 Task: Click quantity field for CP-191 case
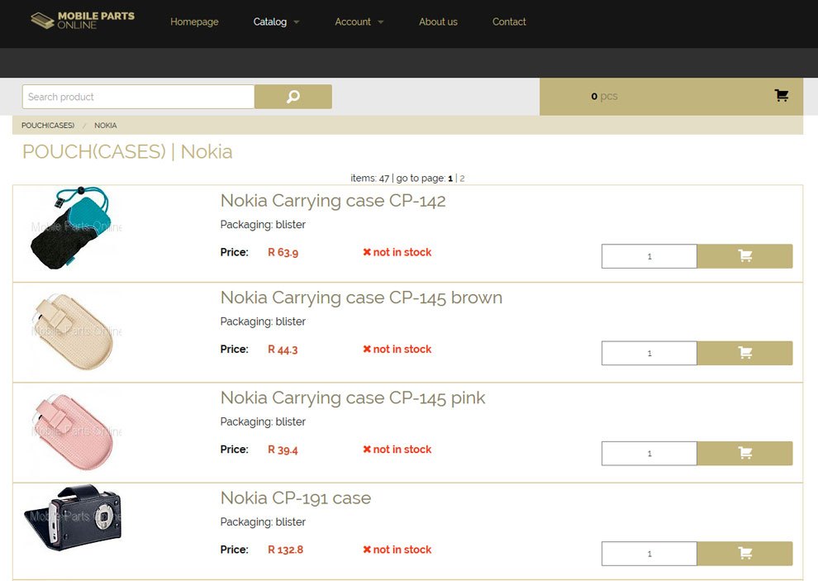pyautogui.click(x=649, y=554)
